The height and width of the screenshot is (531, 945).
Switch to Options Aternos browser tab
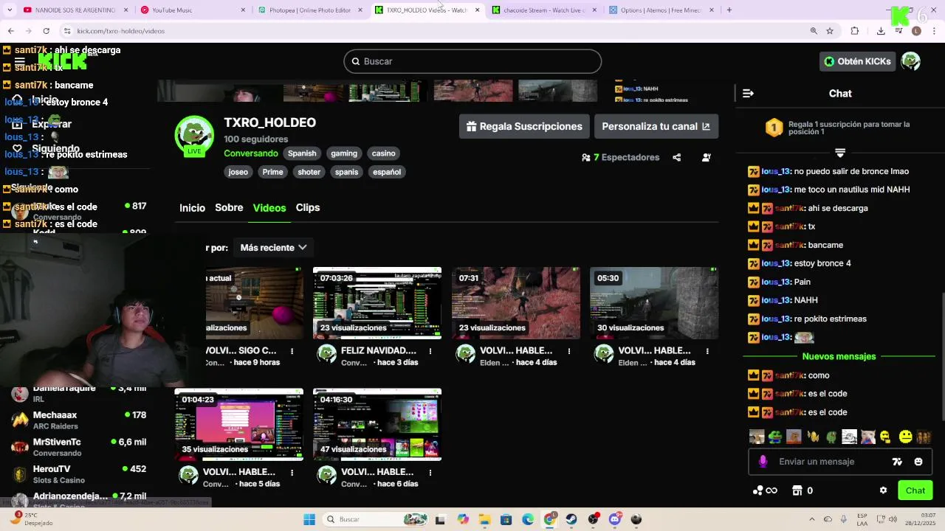click(x=662, y=10)
